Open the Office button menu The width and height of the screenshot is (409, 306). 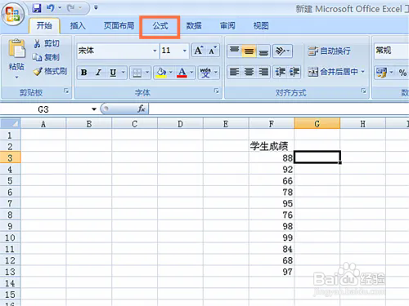point(12,14)
